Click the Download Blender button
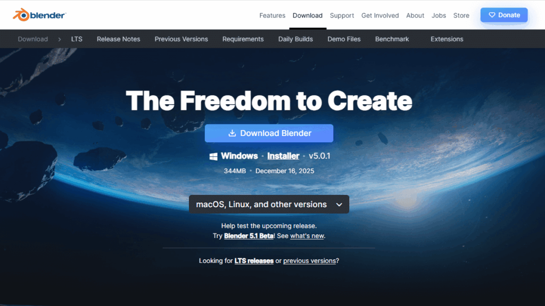This screenshot has height=306, width=545. click(x=269, y=133)
